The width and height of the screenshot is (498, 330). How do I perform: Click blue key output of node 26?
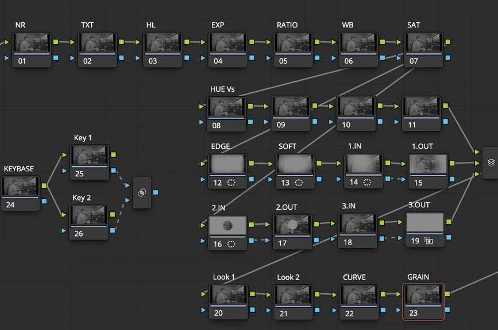click(113, 230)
